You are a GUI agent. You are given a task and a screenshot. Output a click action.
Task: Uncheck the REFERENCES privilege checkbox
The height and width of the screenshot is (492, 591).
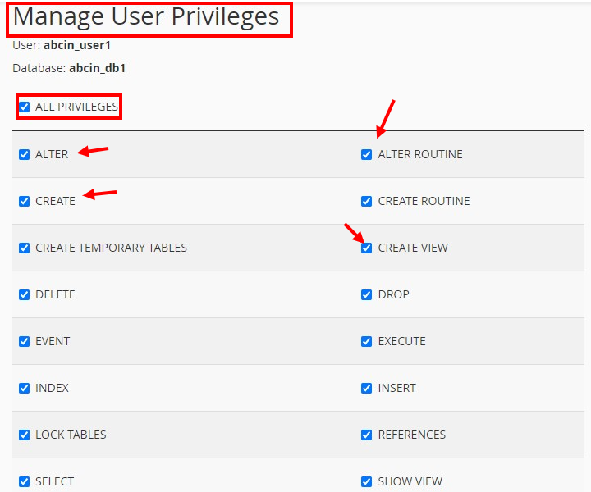click(x=367, y=435)
